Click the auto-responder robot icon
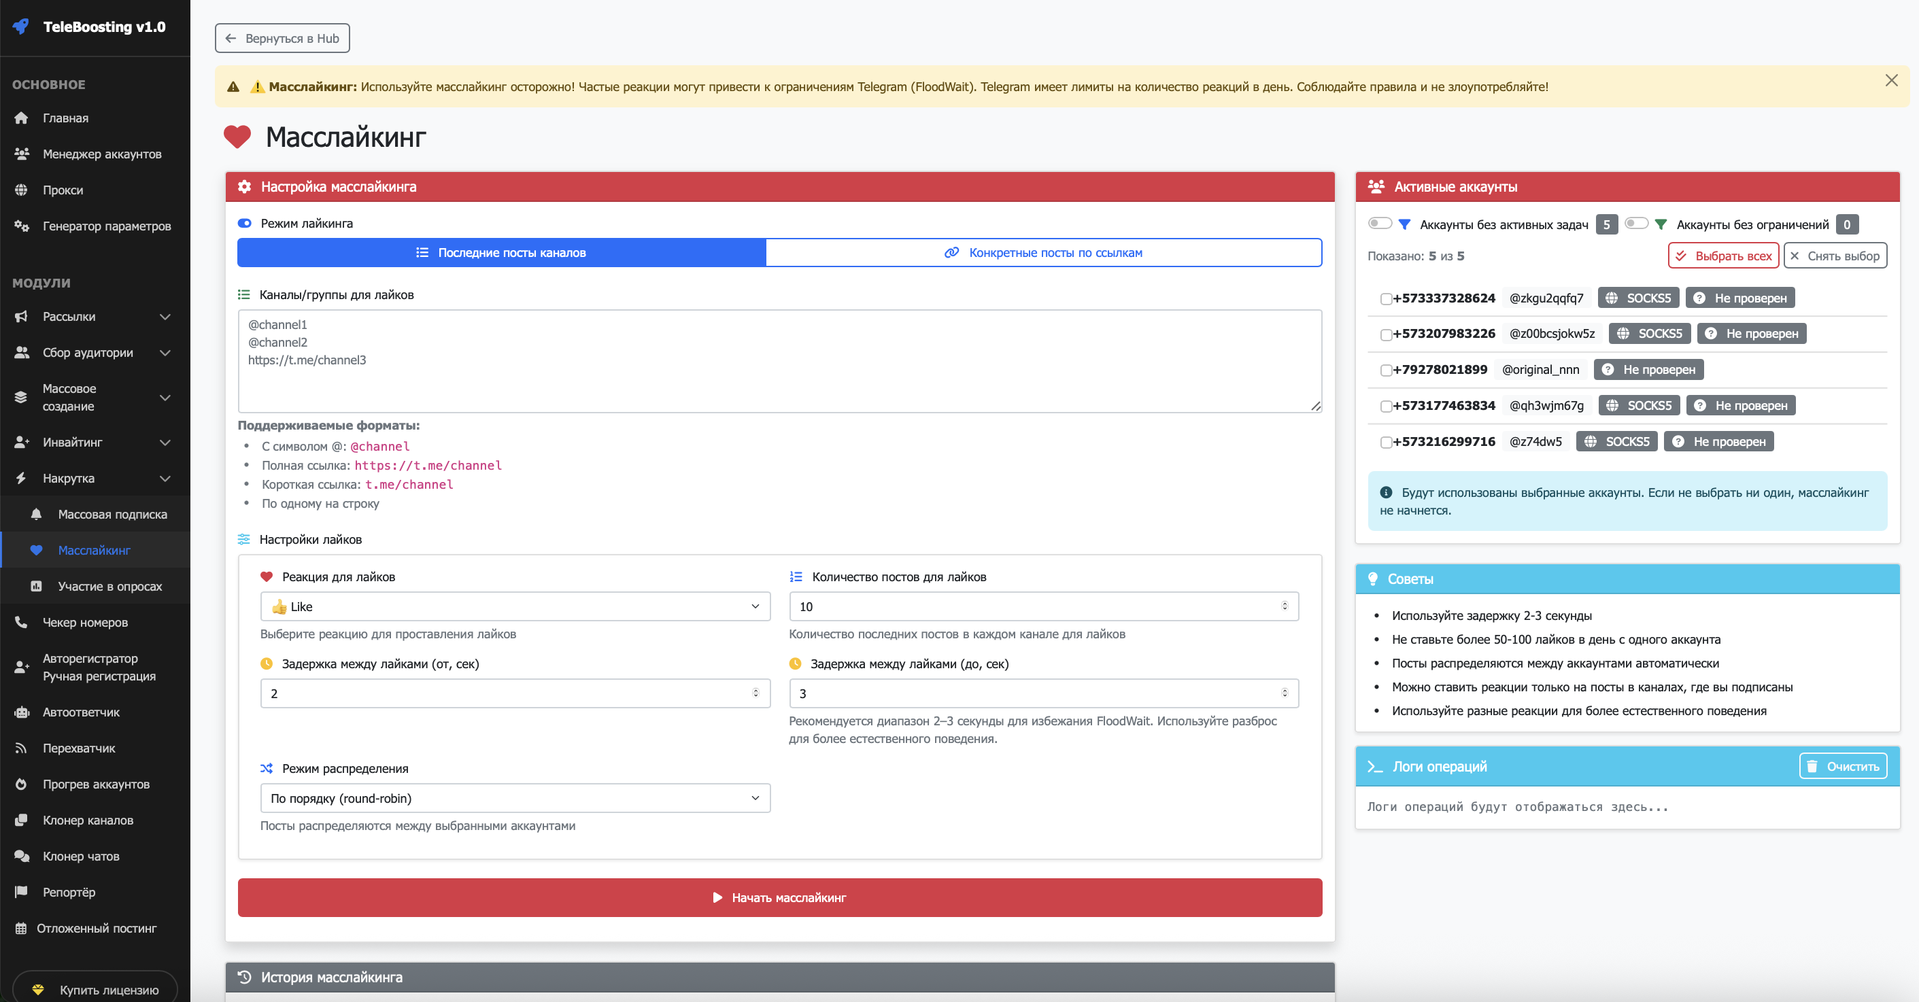1919x1002 pixels. (21, 712)
